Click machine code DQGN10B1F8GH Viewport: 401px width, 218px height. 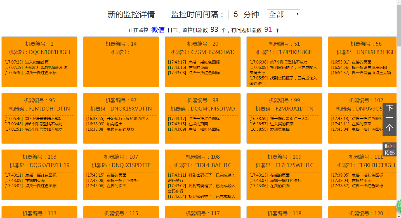[x=49, y=52]
